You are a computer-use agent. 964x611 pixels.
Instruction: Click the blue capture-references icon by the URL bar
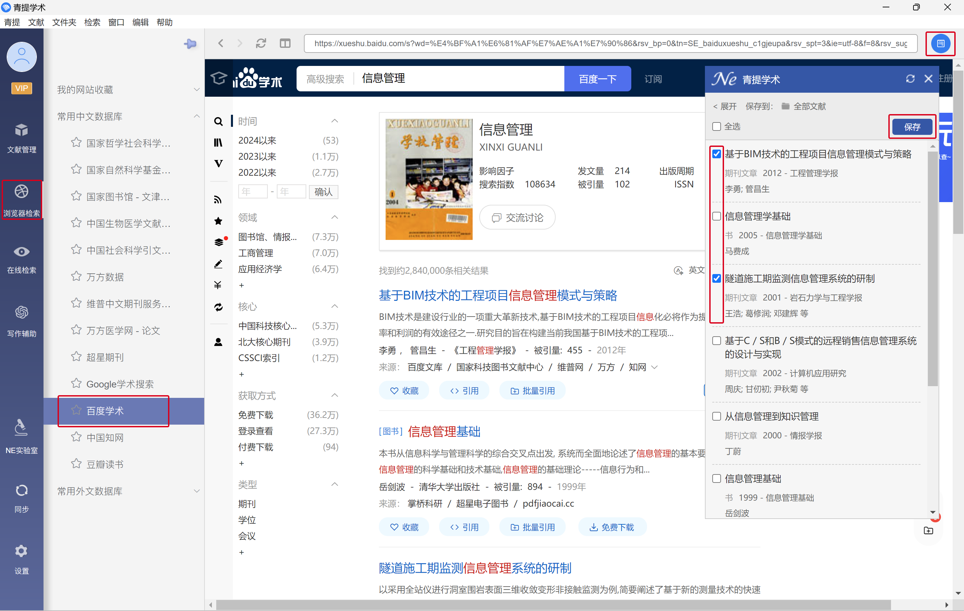click(940, 43)
